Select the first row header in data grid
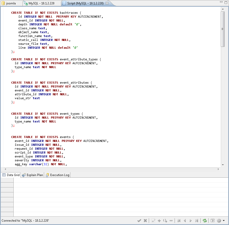Image resolution: width=229 pixels, height=225 pixels. pyautogui.click(x=7, y=180)
